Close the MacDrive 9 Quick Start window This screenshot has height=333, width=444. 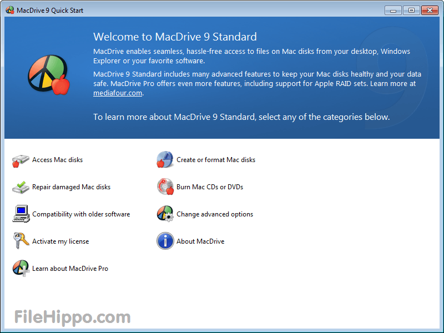click(429, 10)
